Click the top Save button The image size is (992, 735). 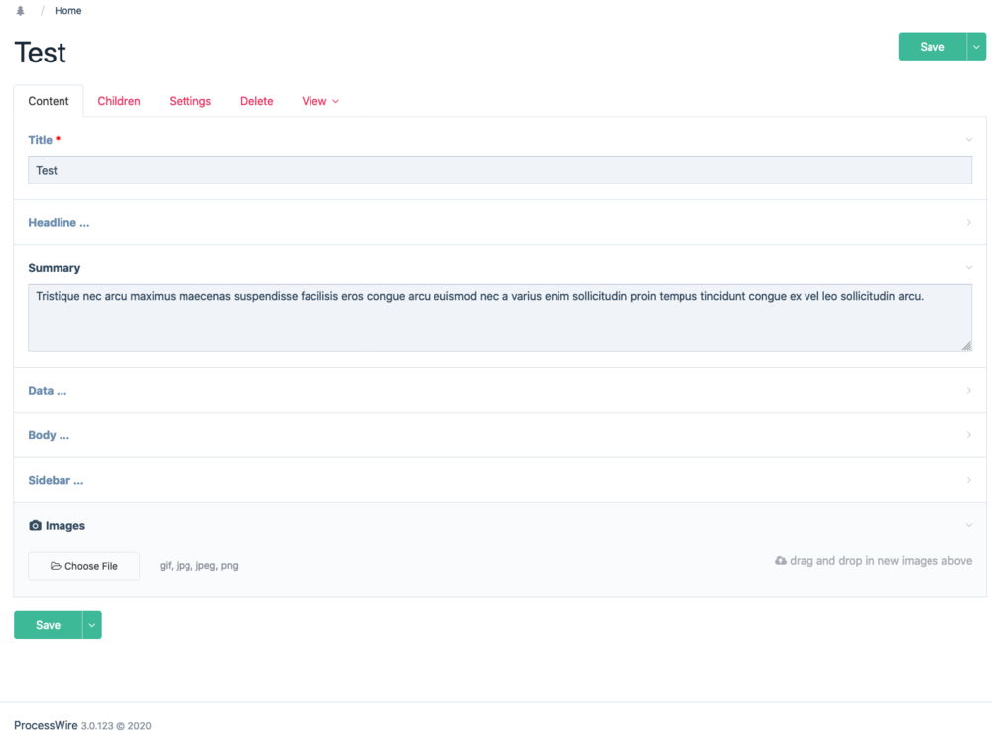[x=931, y=47]
